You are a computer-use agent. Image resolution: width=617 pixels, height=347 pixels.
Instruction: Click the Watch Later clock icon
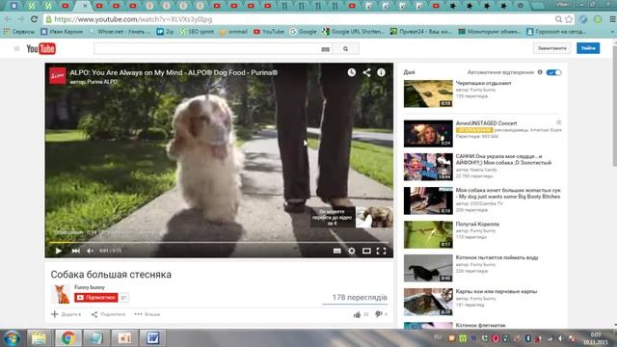pyautogui.click(x=351, y=72)
